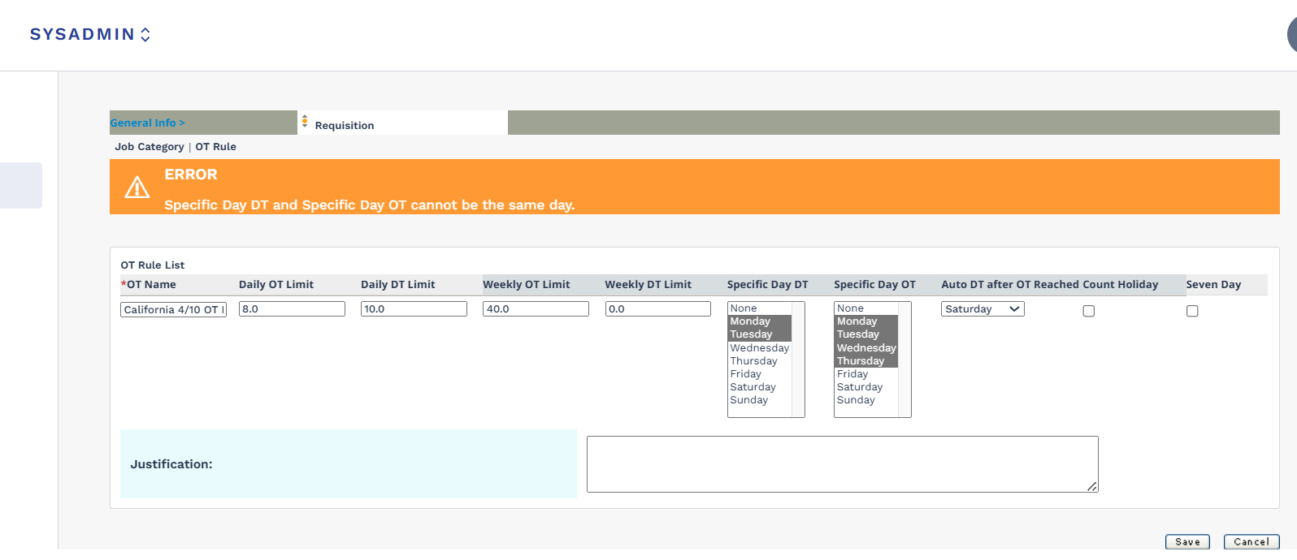Select Friday in the Specific Day OT list
1297x560 pixels.
click(x=866, y=374)
